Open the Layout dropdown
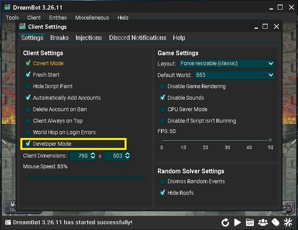The image size is (298, 230). [x=226, y=63]
